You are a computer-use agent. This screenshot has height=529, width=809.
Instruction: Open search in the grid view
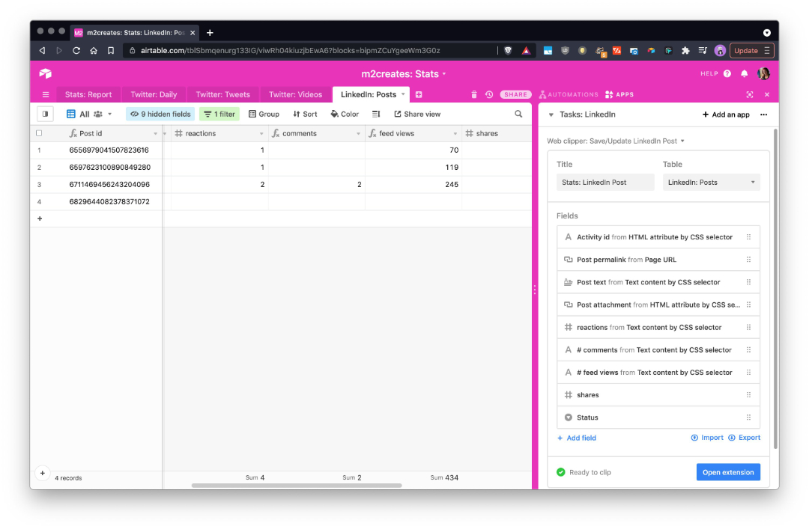pyautogui.click(x=517, y=114)
